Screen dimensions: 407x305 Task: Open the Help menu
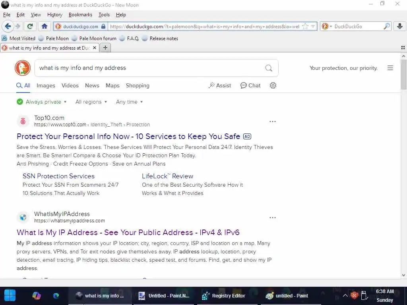[x=121, y=15]
